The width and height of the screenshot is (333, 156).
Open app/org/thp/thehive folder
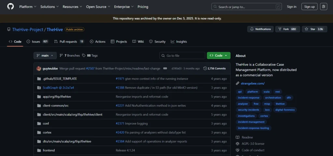57,97
